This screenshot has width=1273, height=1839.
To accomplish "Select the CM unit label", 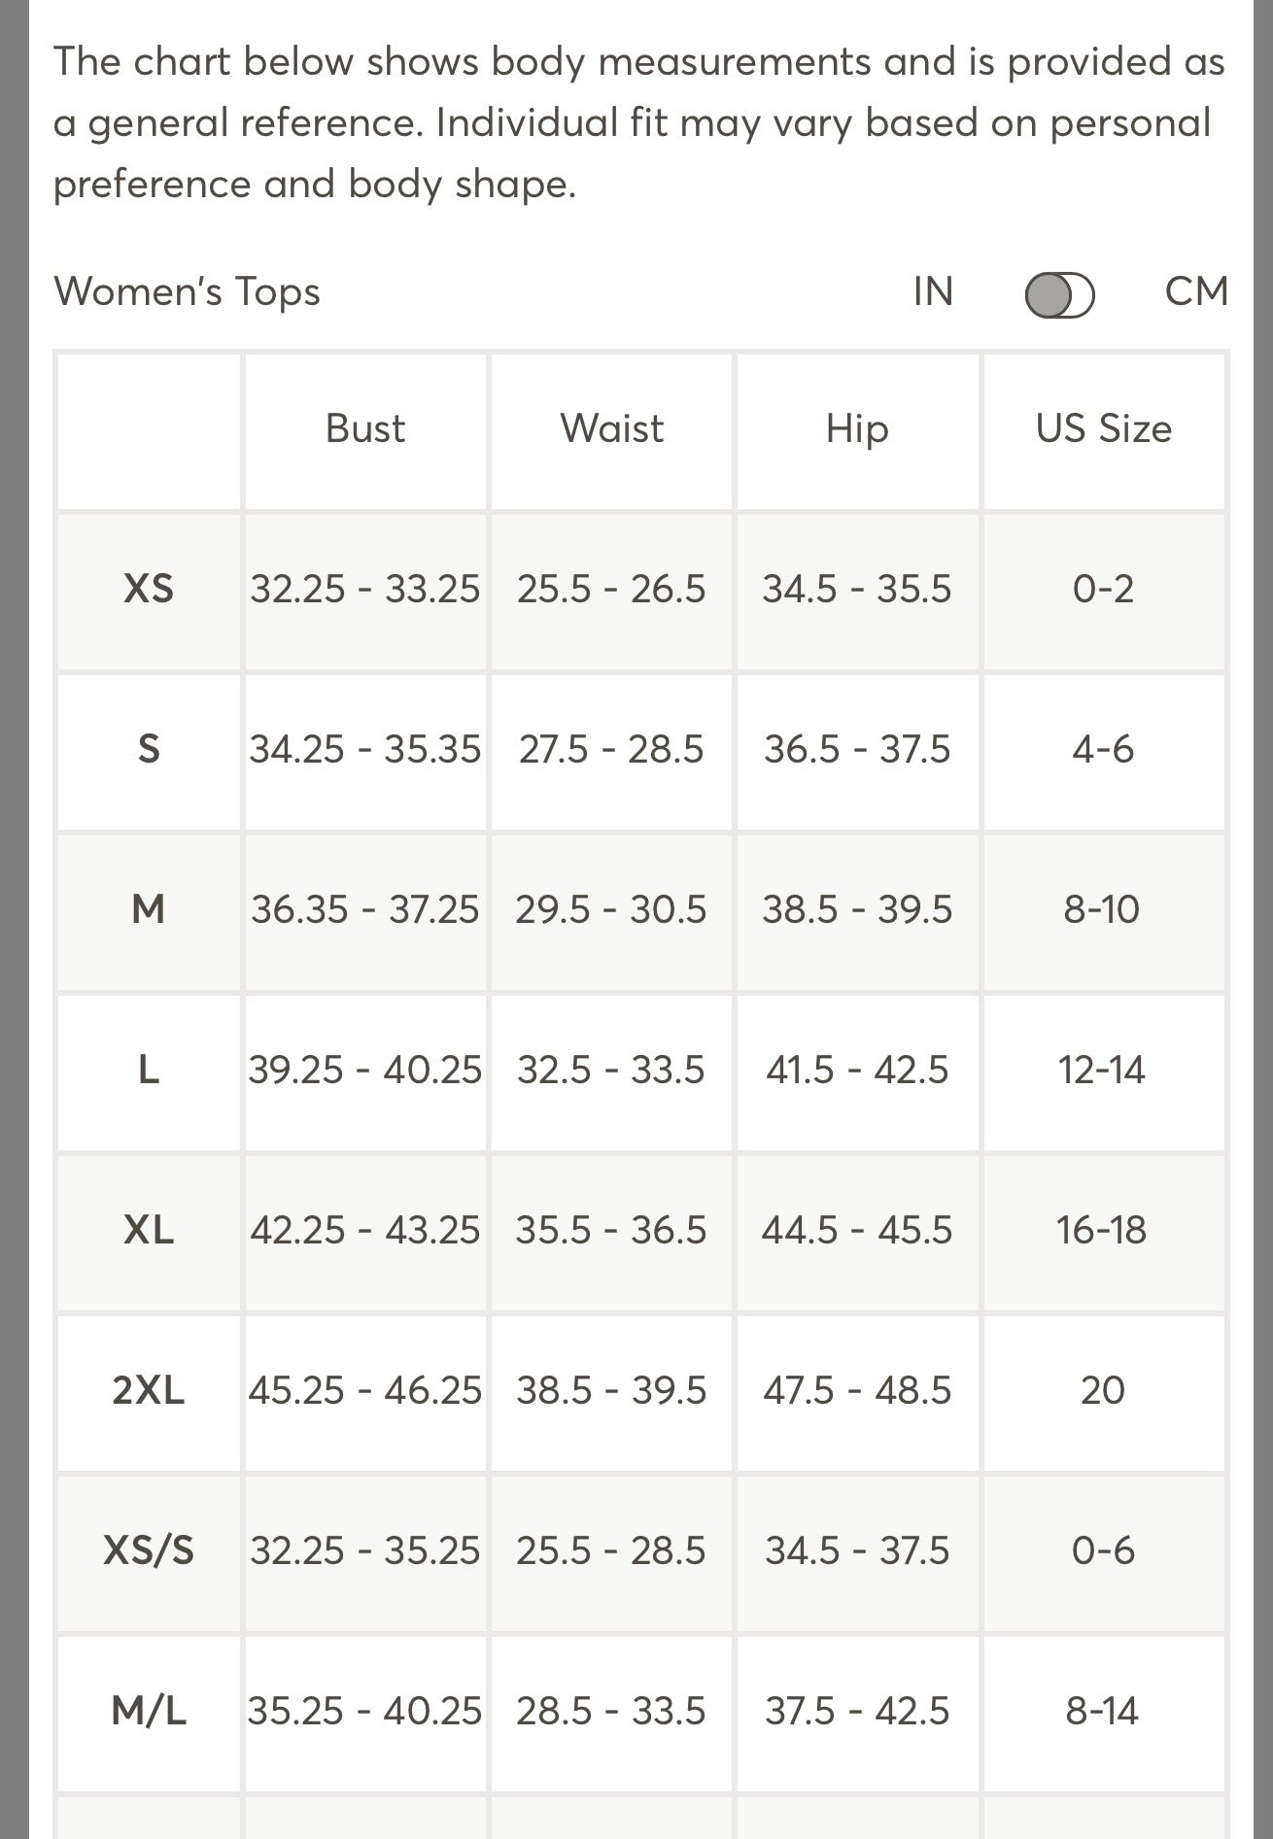I will point(1196,291).
